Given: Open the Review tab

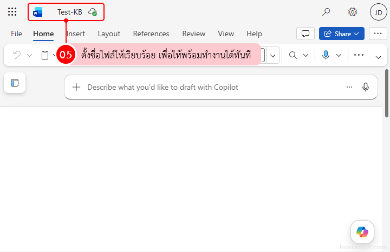Looking at the screenshot, I should [194, 34].
